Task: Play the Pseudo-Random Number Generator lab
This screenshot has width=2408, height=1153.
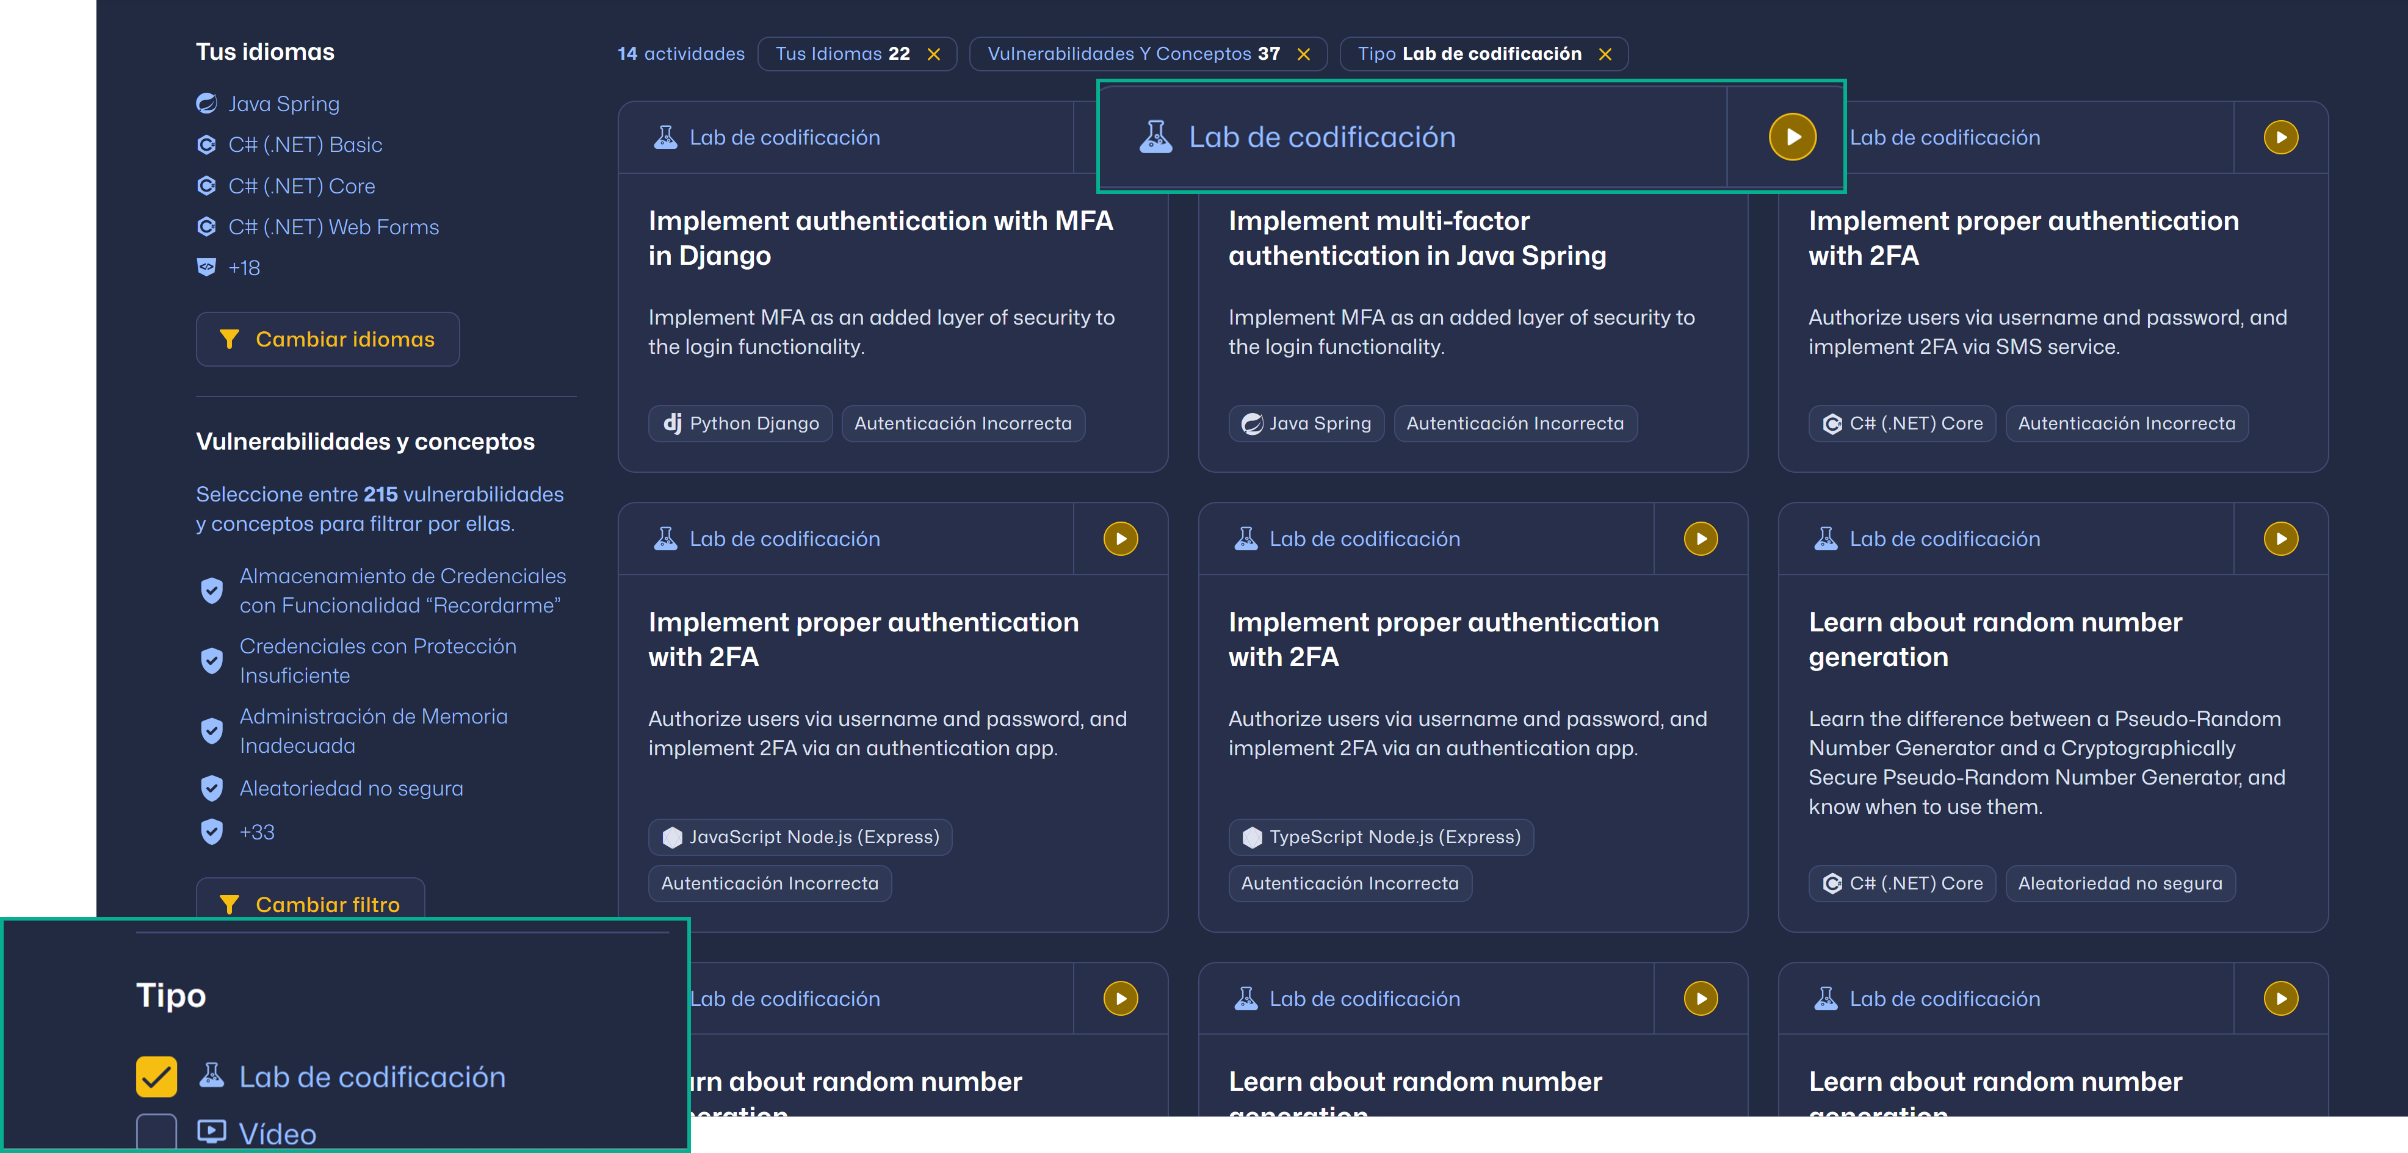Action: (2281, 539)
